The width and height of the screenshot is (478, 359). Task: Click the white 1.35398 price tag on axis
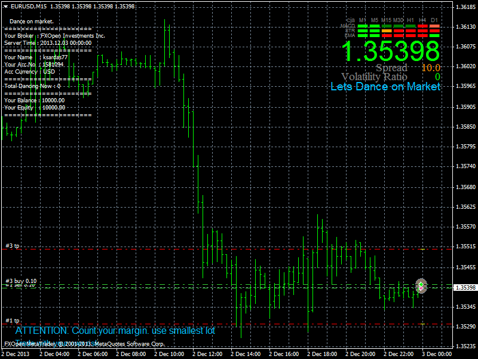465,288
